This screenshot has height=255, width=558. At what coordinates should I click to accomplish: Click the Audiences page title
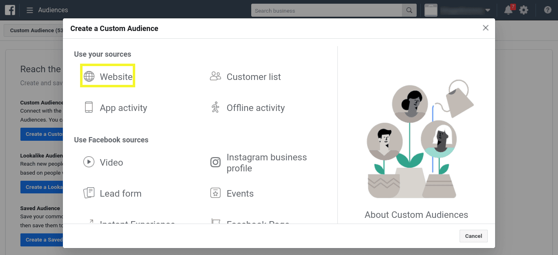[x=53, y=10]
